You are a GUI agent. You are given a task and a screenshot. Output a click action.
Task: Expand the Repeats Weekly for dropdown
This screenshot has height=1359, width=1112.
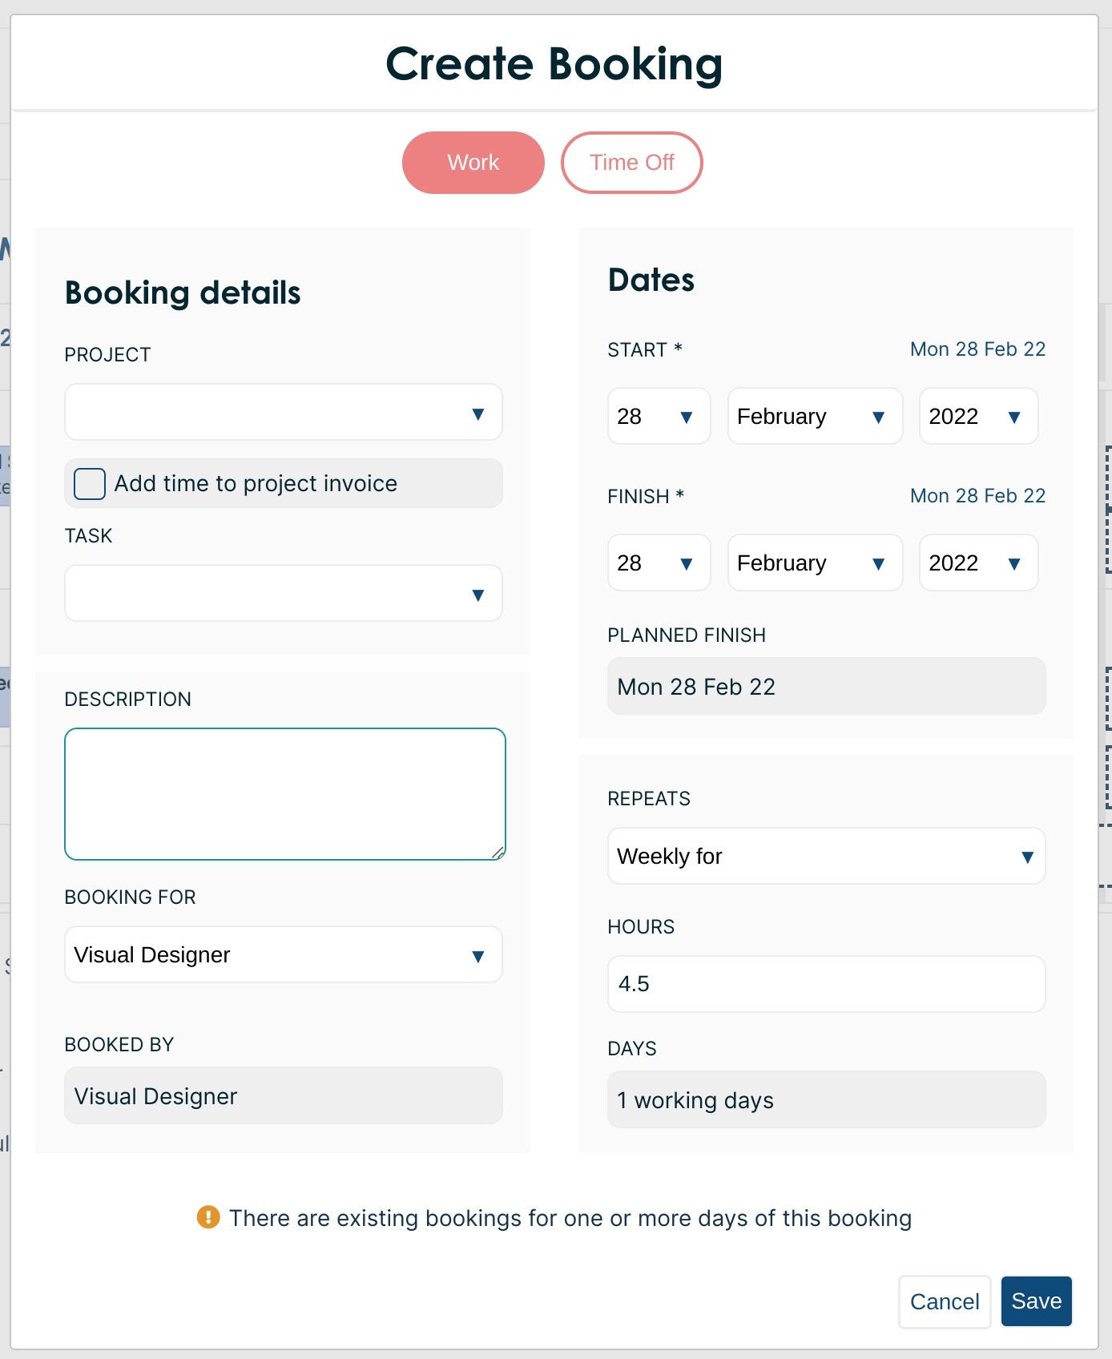coord(825,857)
